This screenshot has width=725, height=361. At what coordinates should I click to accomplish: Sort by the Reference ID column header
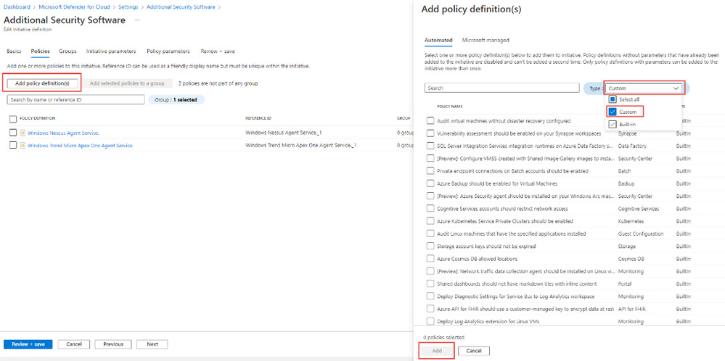click(258, 119)
